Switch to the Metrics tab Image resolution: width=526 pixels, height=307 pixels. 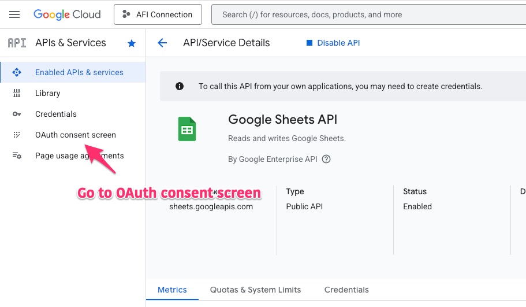point(172,290)
